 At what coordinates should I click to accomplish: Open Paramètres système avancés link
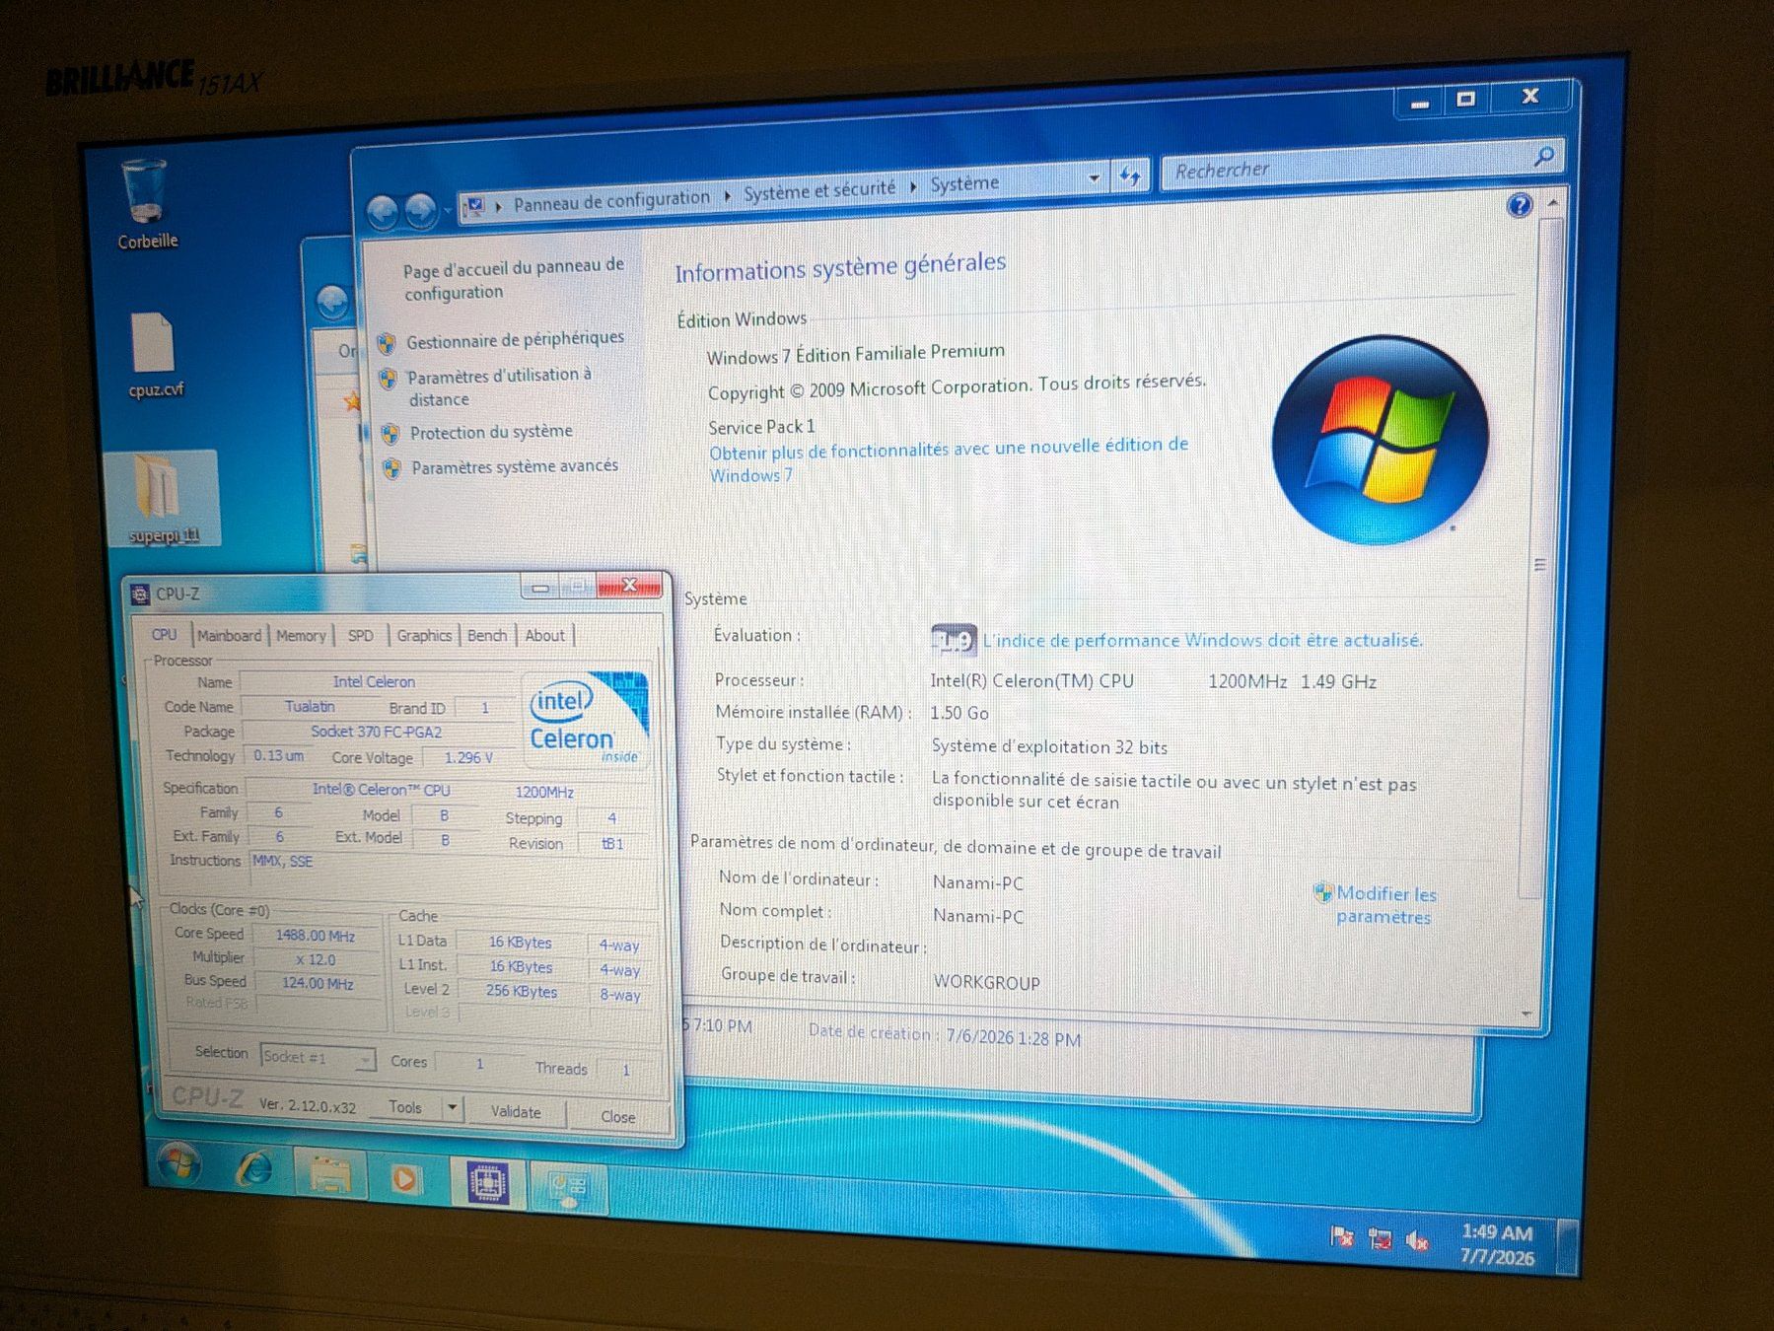pos(515,466)
